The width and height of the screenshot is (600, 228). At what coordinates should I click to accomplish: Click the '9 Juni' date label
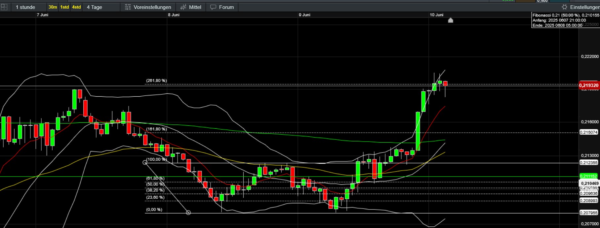[304, 15]
